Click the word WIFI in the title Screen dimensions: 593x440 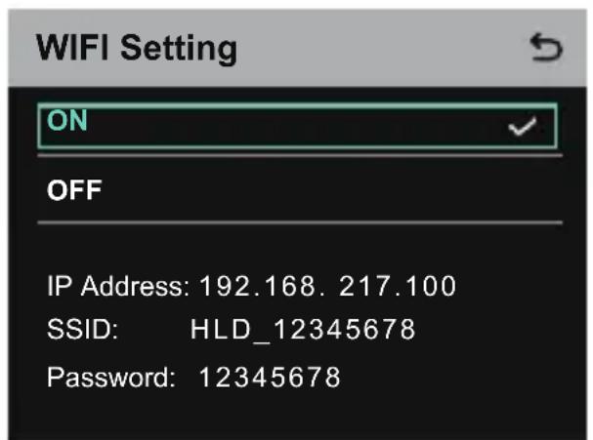coord(72,47)
